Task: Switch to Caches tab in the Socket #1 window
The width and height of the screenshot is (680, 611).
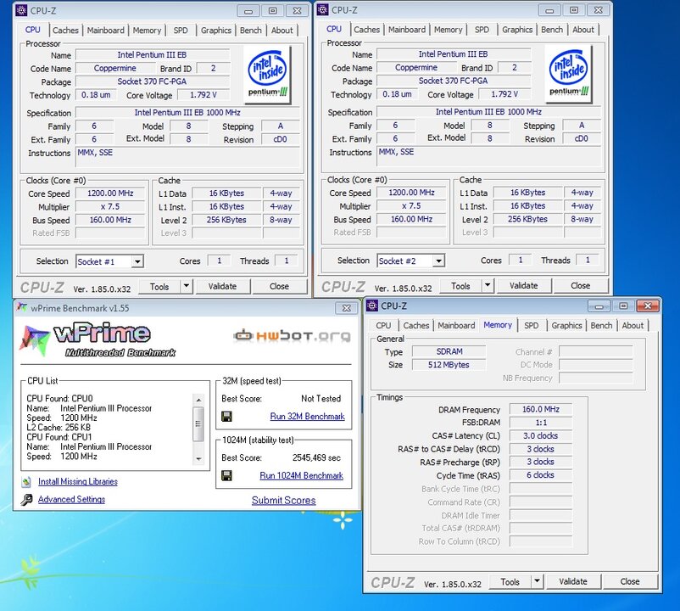Action: tap(65, 31)
